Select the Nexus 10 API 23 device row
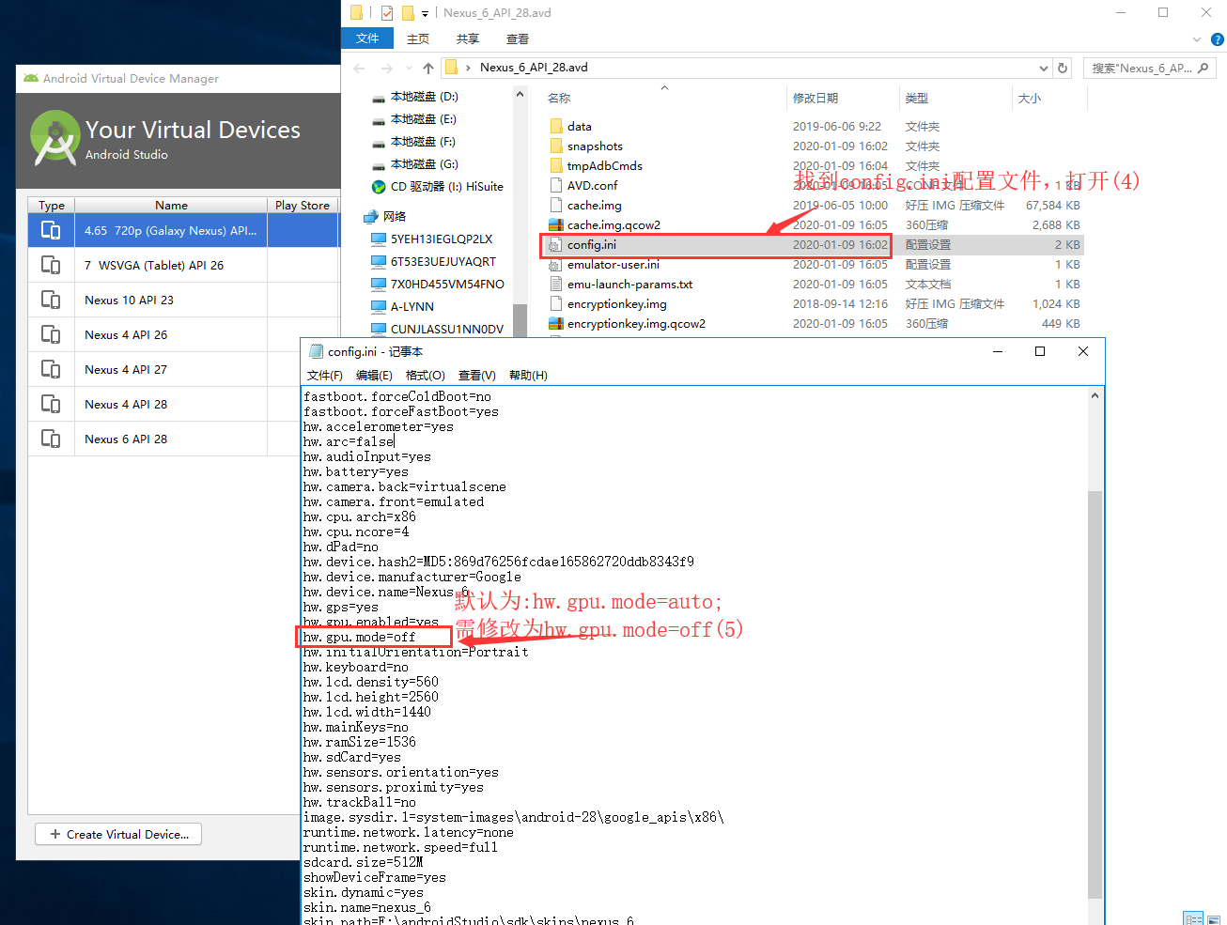This screenshot has height=925, width=1227. coord(183,300)
